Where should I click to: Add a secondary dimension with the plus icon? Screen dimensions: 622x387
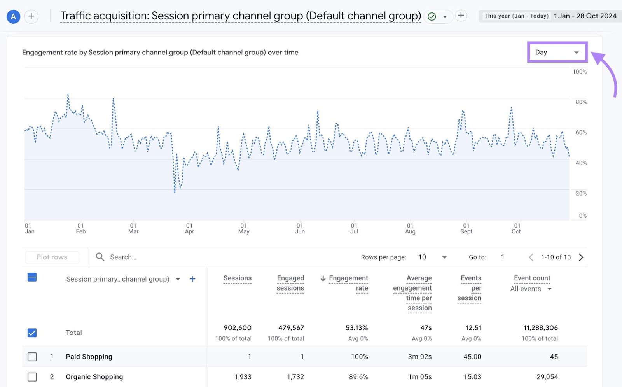tap(192, 279)
